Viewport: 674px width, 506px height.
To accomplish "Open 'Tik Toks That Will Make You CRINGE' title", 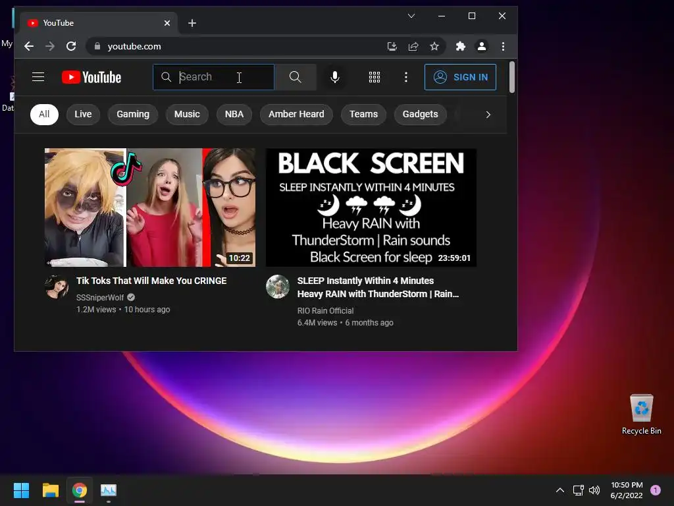I will (151, 281).
